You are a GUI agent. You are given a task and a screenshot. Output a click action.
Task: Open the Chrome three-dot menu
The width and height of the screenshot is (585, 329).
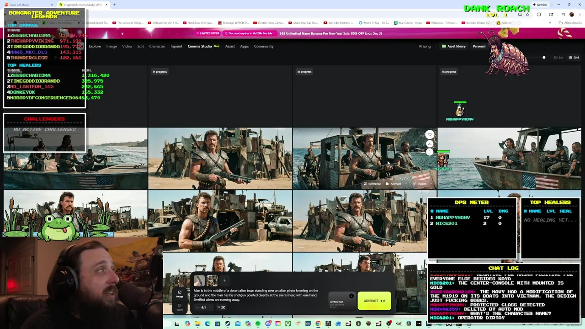[579, 14]
